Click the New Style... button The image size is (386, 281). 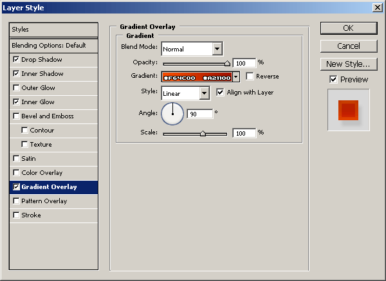coord(349,64)
